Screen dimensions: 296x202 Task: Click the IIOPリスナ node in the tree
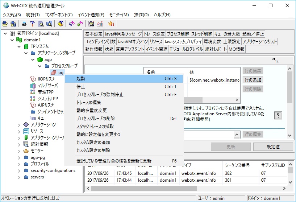[x=46, y=79]
